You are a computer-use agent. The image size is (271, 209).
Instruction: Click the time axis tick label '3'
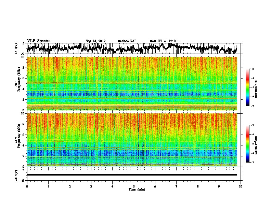click(91, 186)
